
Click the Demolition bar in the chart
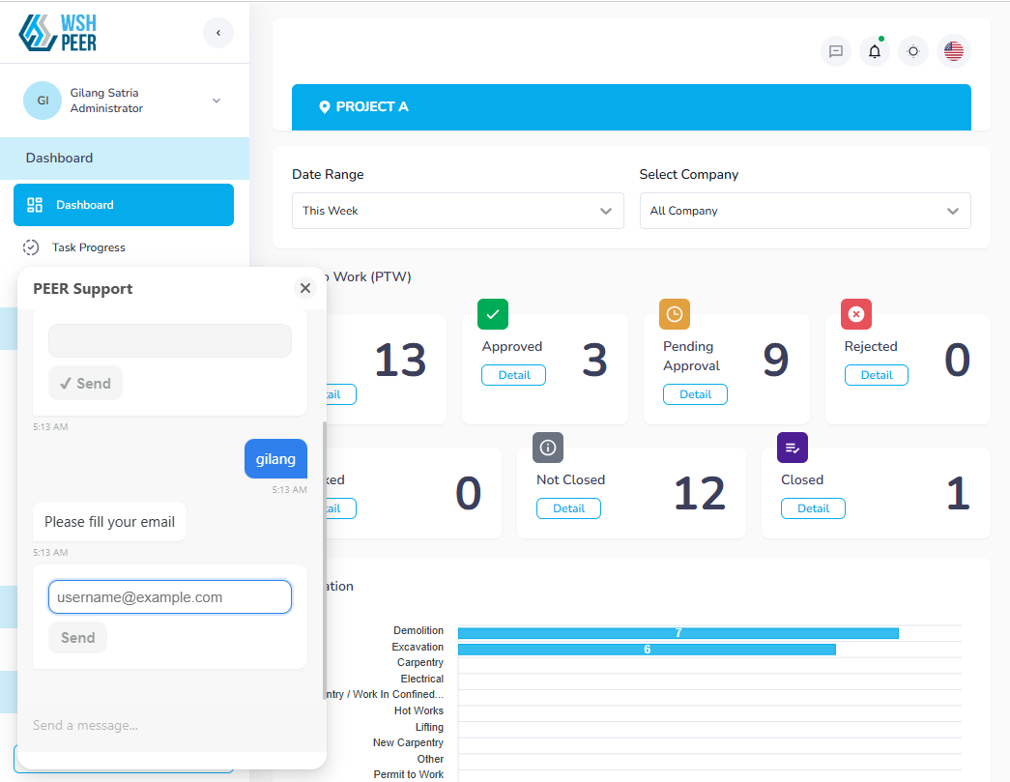click(678, 633)
